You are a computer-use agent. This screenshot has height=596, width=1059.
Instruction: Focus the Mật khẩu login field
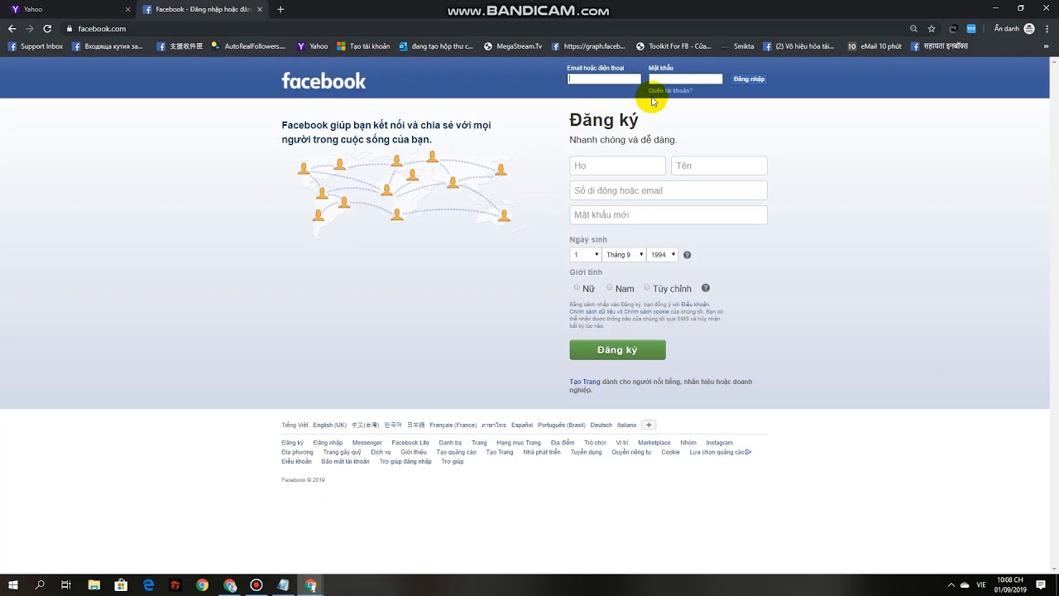[x=686, y=79]
